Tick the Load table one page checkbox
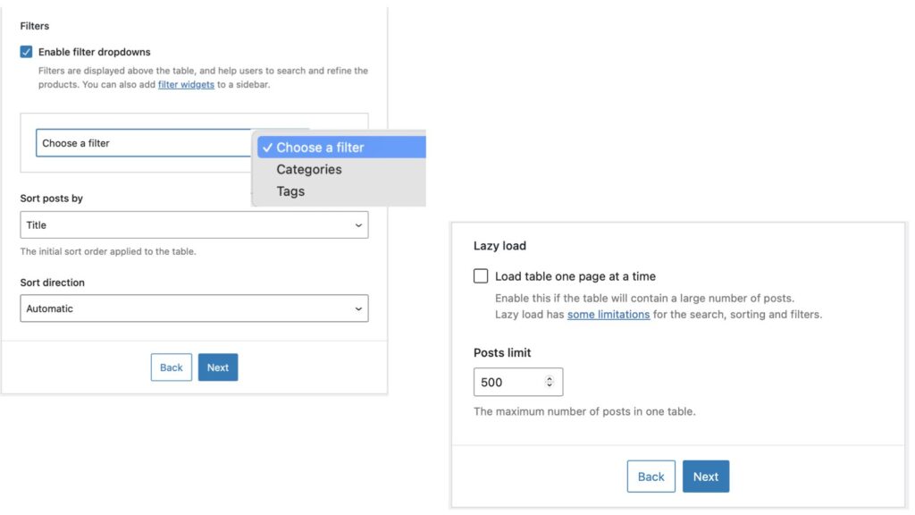This screenshot has width=915, height=515. (481, 276)
